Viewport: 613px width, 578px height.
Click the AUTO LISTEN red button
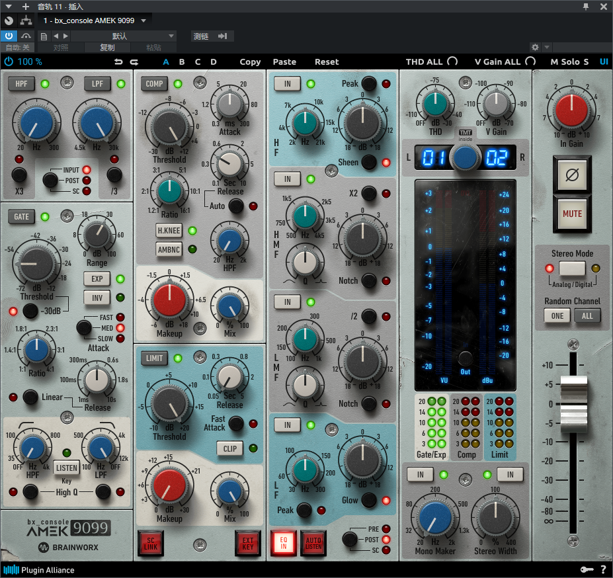pos(313,543)
